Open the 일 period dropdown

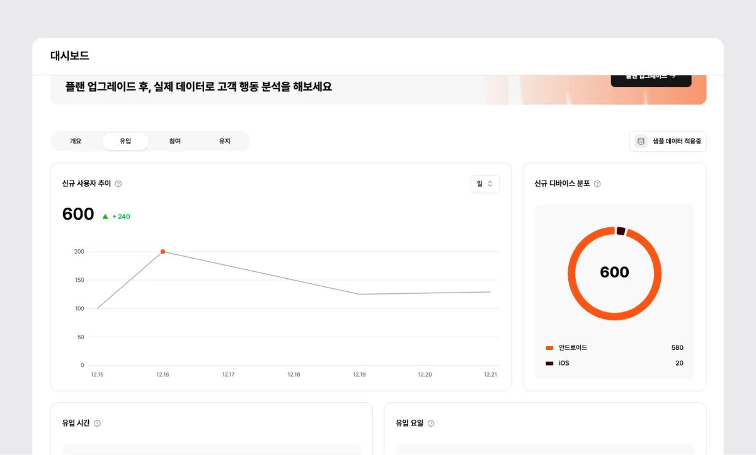pos(485,184)
